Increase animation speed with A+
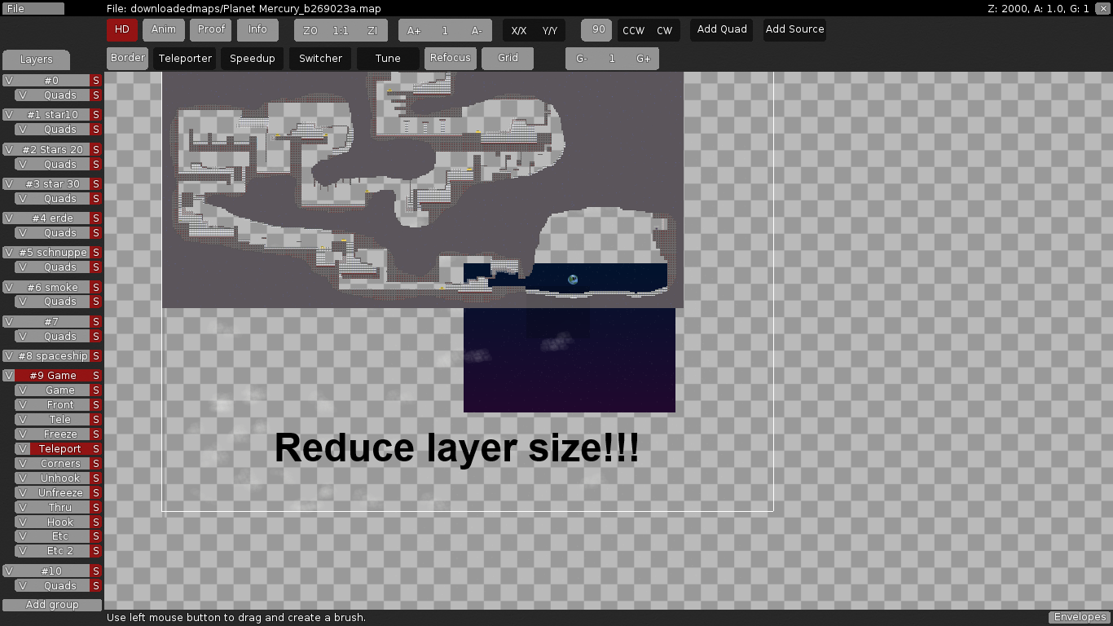The width and height of the screenshot is (1113, 626). [414, 31]
